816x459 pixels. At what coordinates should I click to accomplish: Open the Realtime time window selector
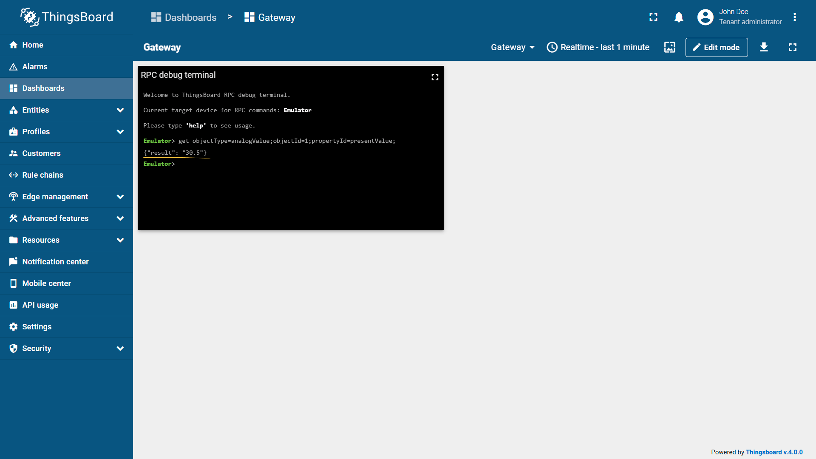pos(598,47)
